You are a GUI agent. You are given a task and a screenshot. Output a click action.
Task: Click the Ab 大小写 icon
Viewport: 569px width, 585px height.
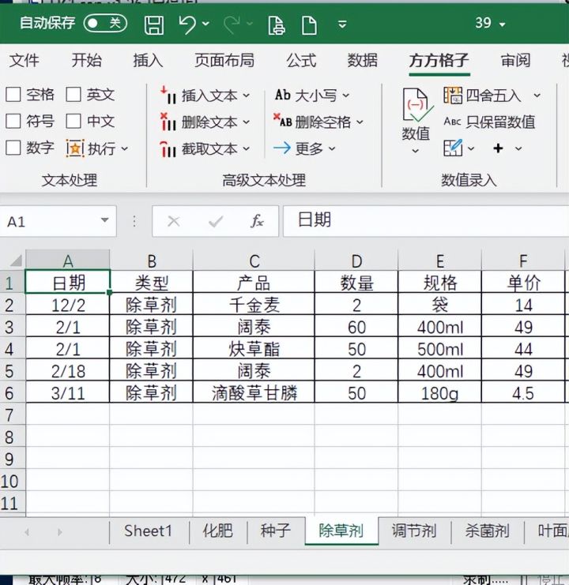(283, 95)
